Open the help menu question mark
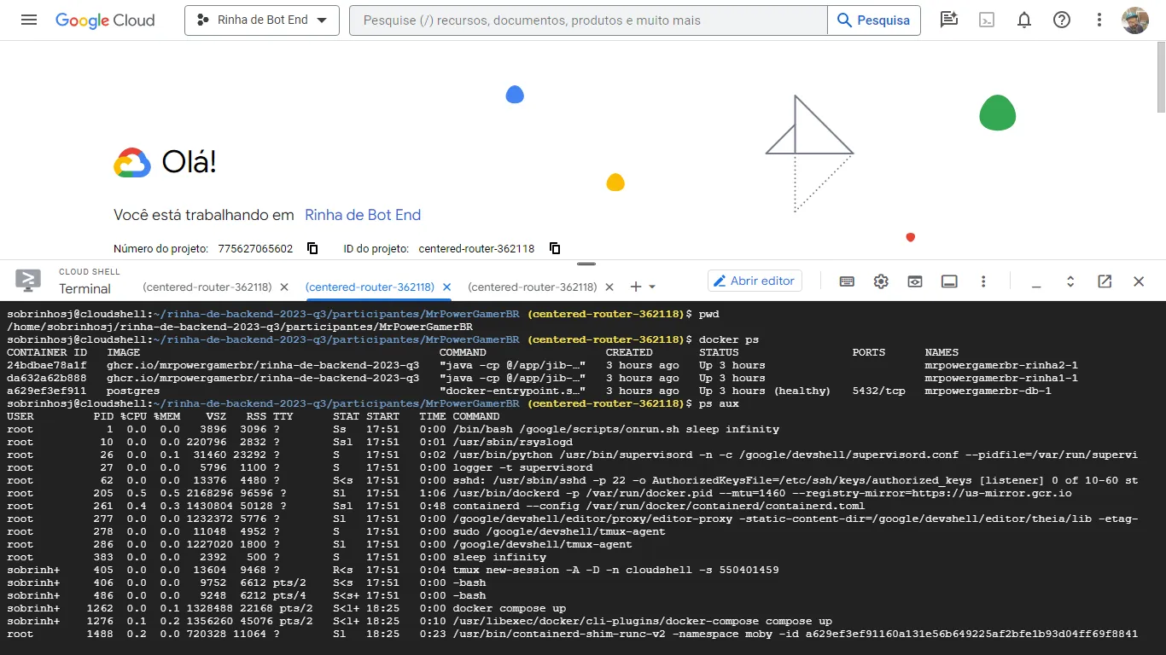The image size is (1166, 655). coord(1062,20)
